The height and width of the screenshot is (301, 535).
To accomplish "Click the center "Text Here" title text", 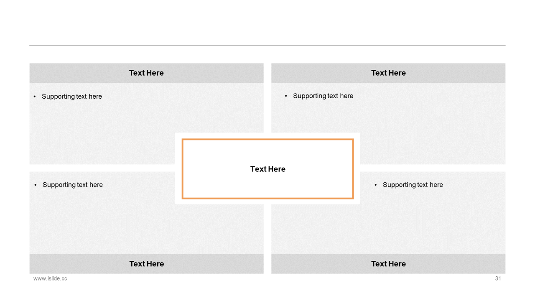I will 268,169.
